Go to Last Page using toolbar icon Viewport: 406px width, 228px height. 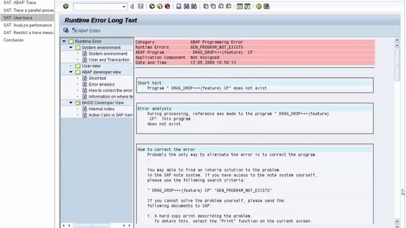click(228, 6)
